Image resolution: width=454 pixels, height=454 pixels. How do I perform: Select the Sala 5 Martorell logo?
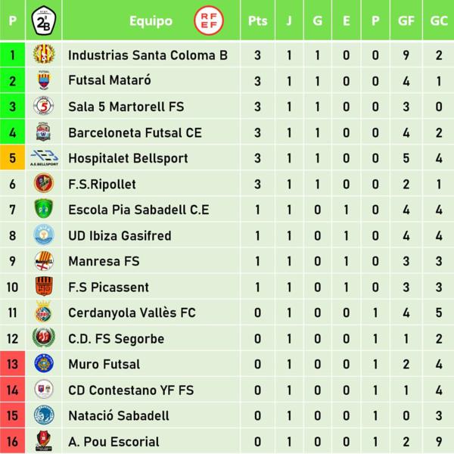tap(44, 106)
